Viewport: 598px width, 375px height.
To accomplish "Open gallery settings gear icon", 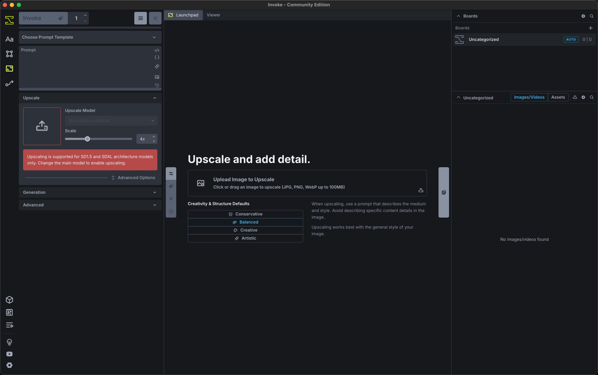I will pyautogui.click(x=583, y=97).
